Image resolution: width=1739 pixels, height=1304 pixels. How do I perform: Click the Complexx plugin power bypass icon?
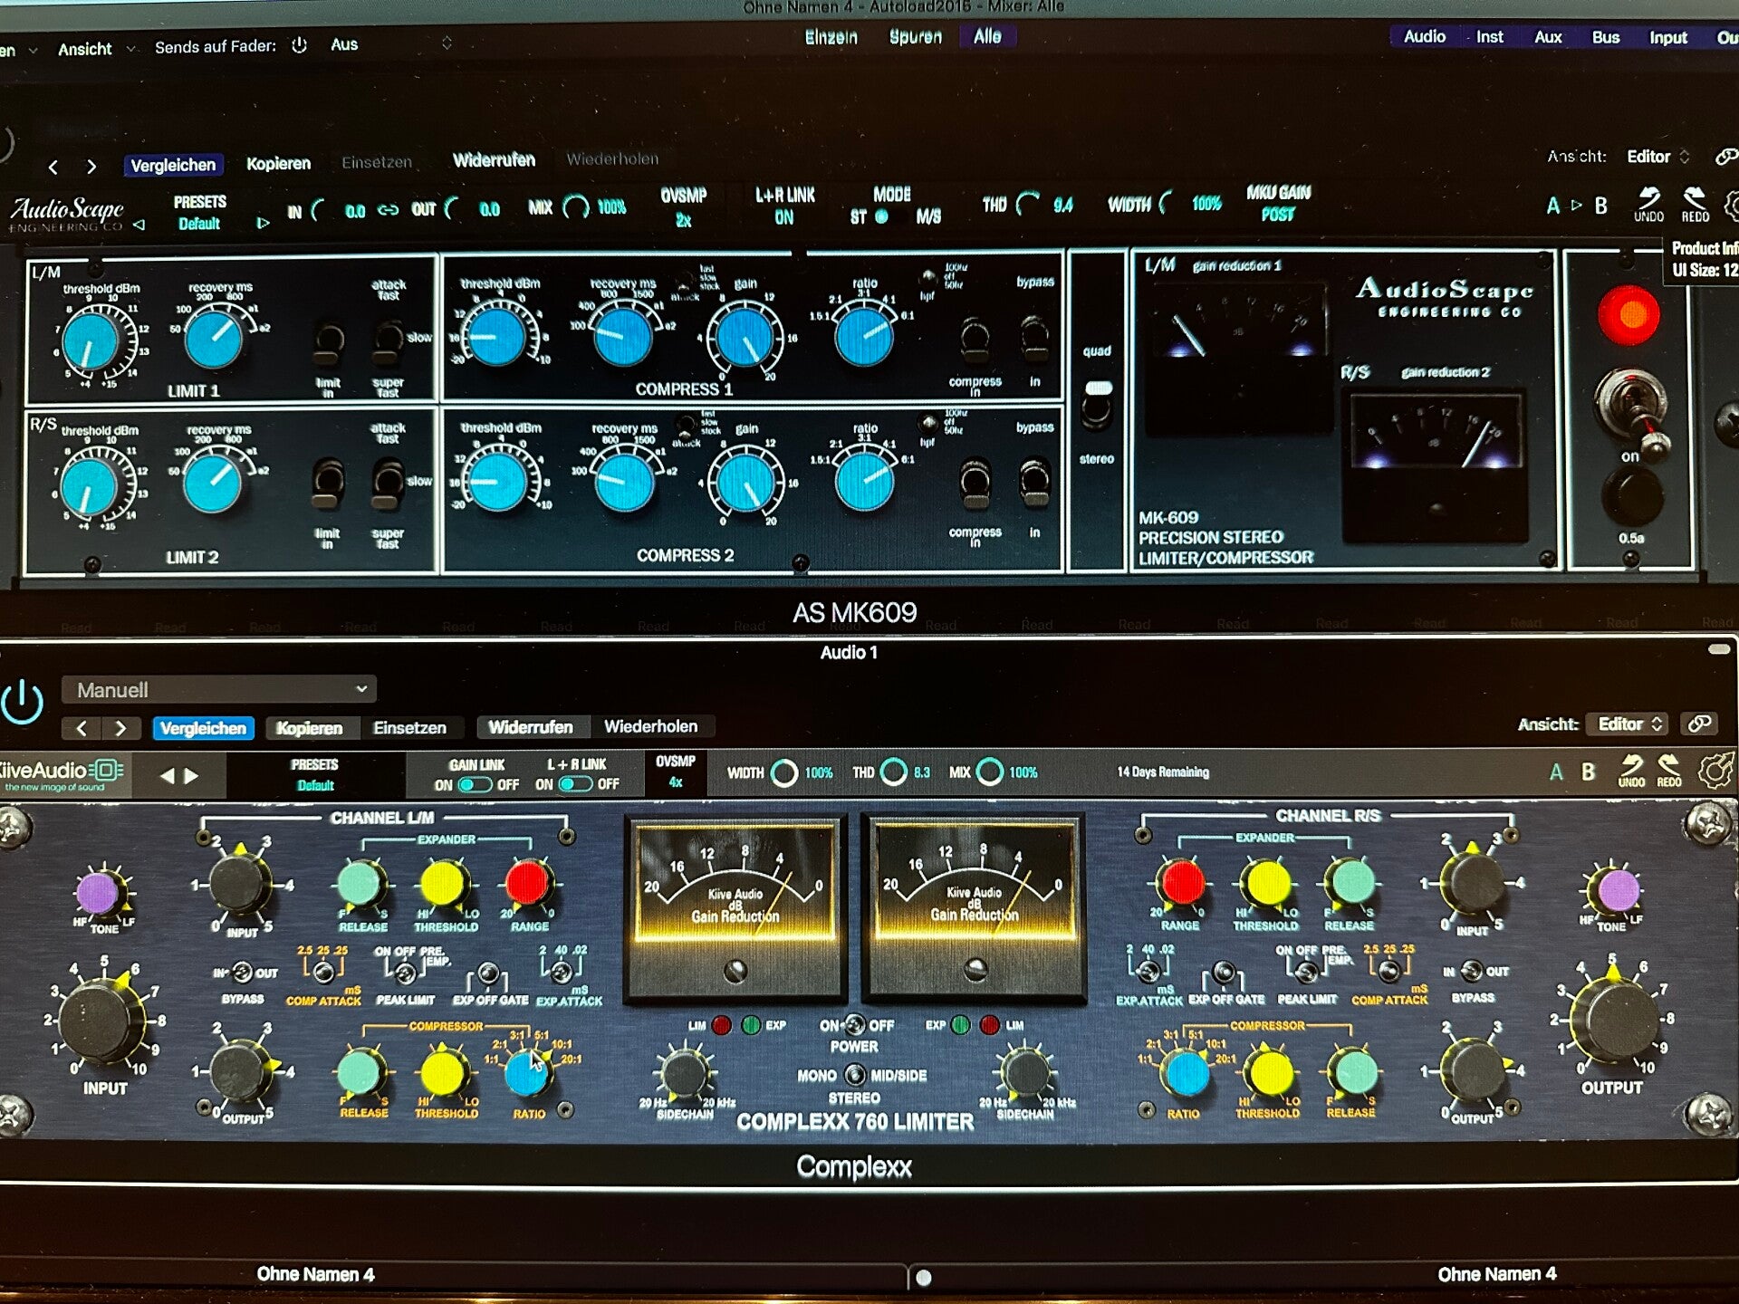[23, 703]
